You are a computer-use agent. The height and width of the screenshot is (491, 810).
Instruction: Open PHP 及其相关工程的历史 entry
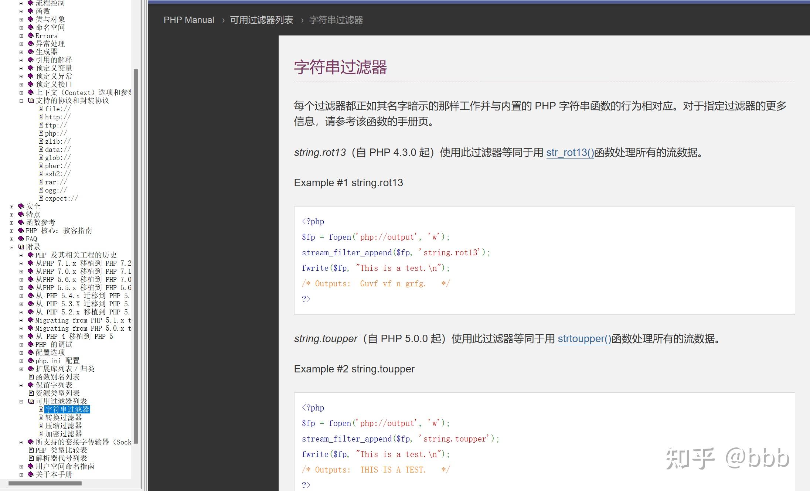click(x=76, y=255)
